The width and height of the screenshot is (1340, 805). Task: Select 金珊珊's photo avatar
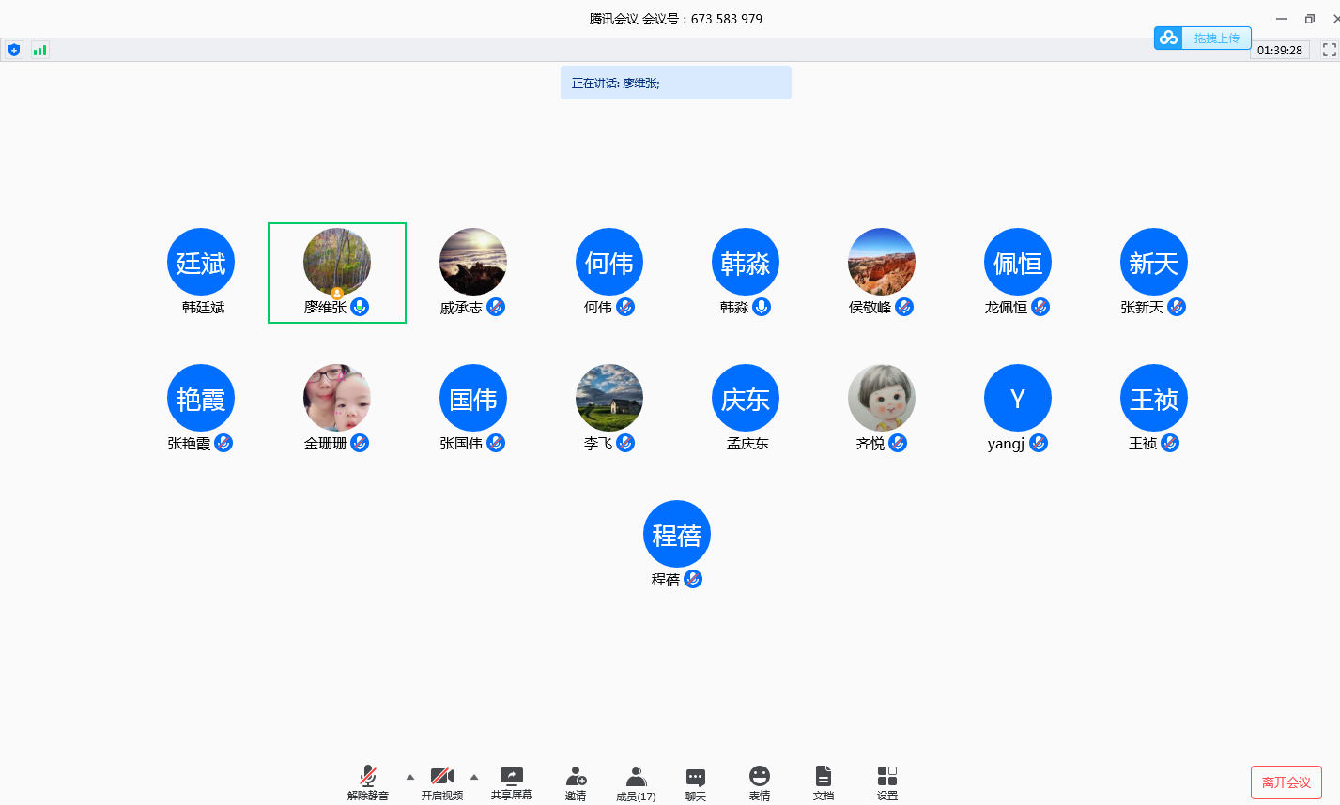[337, 398]
